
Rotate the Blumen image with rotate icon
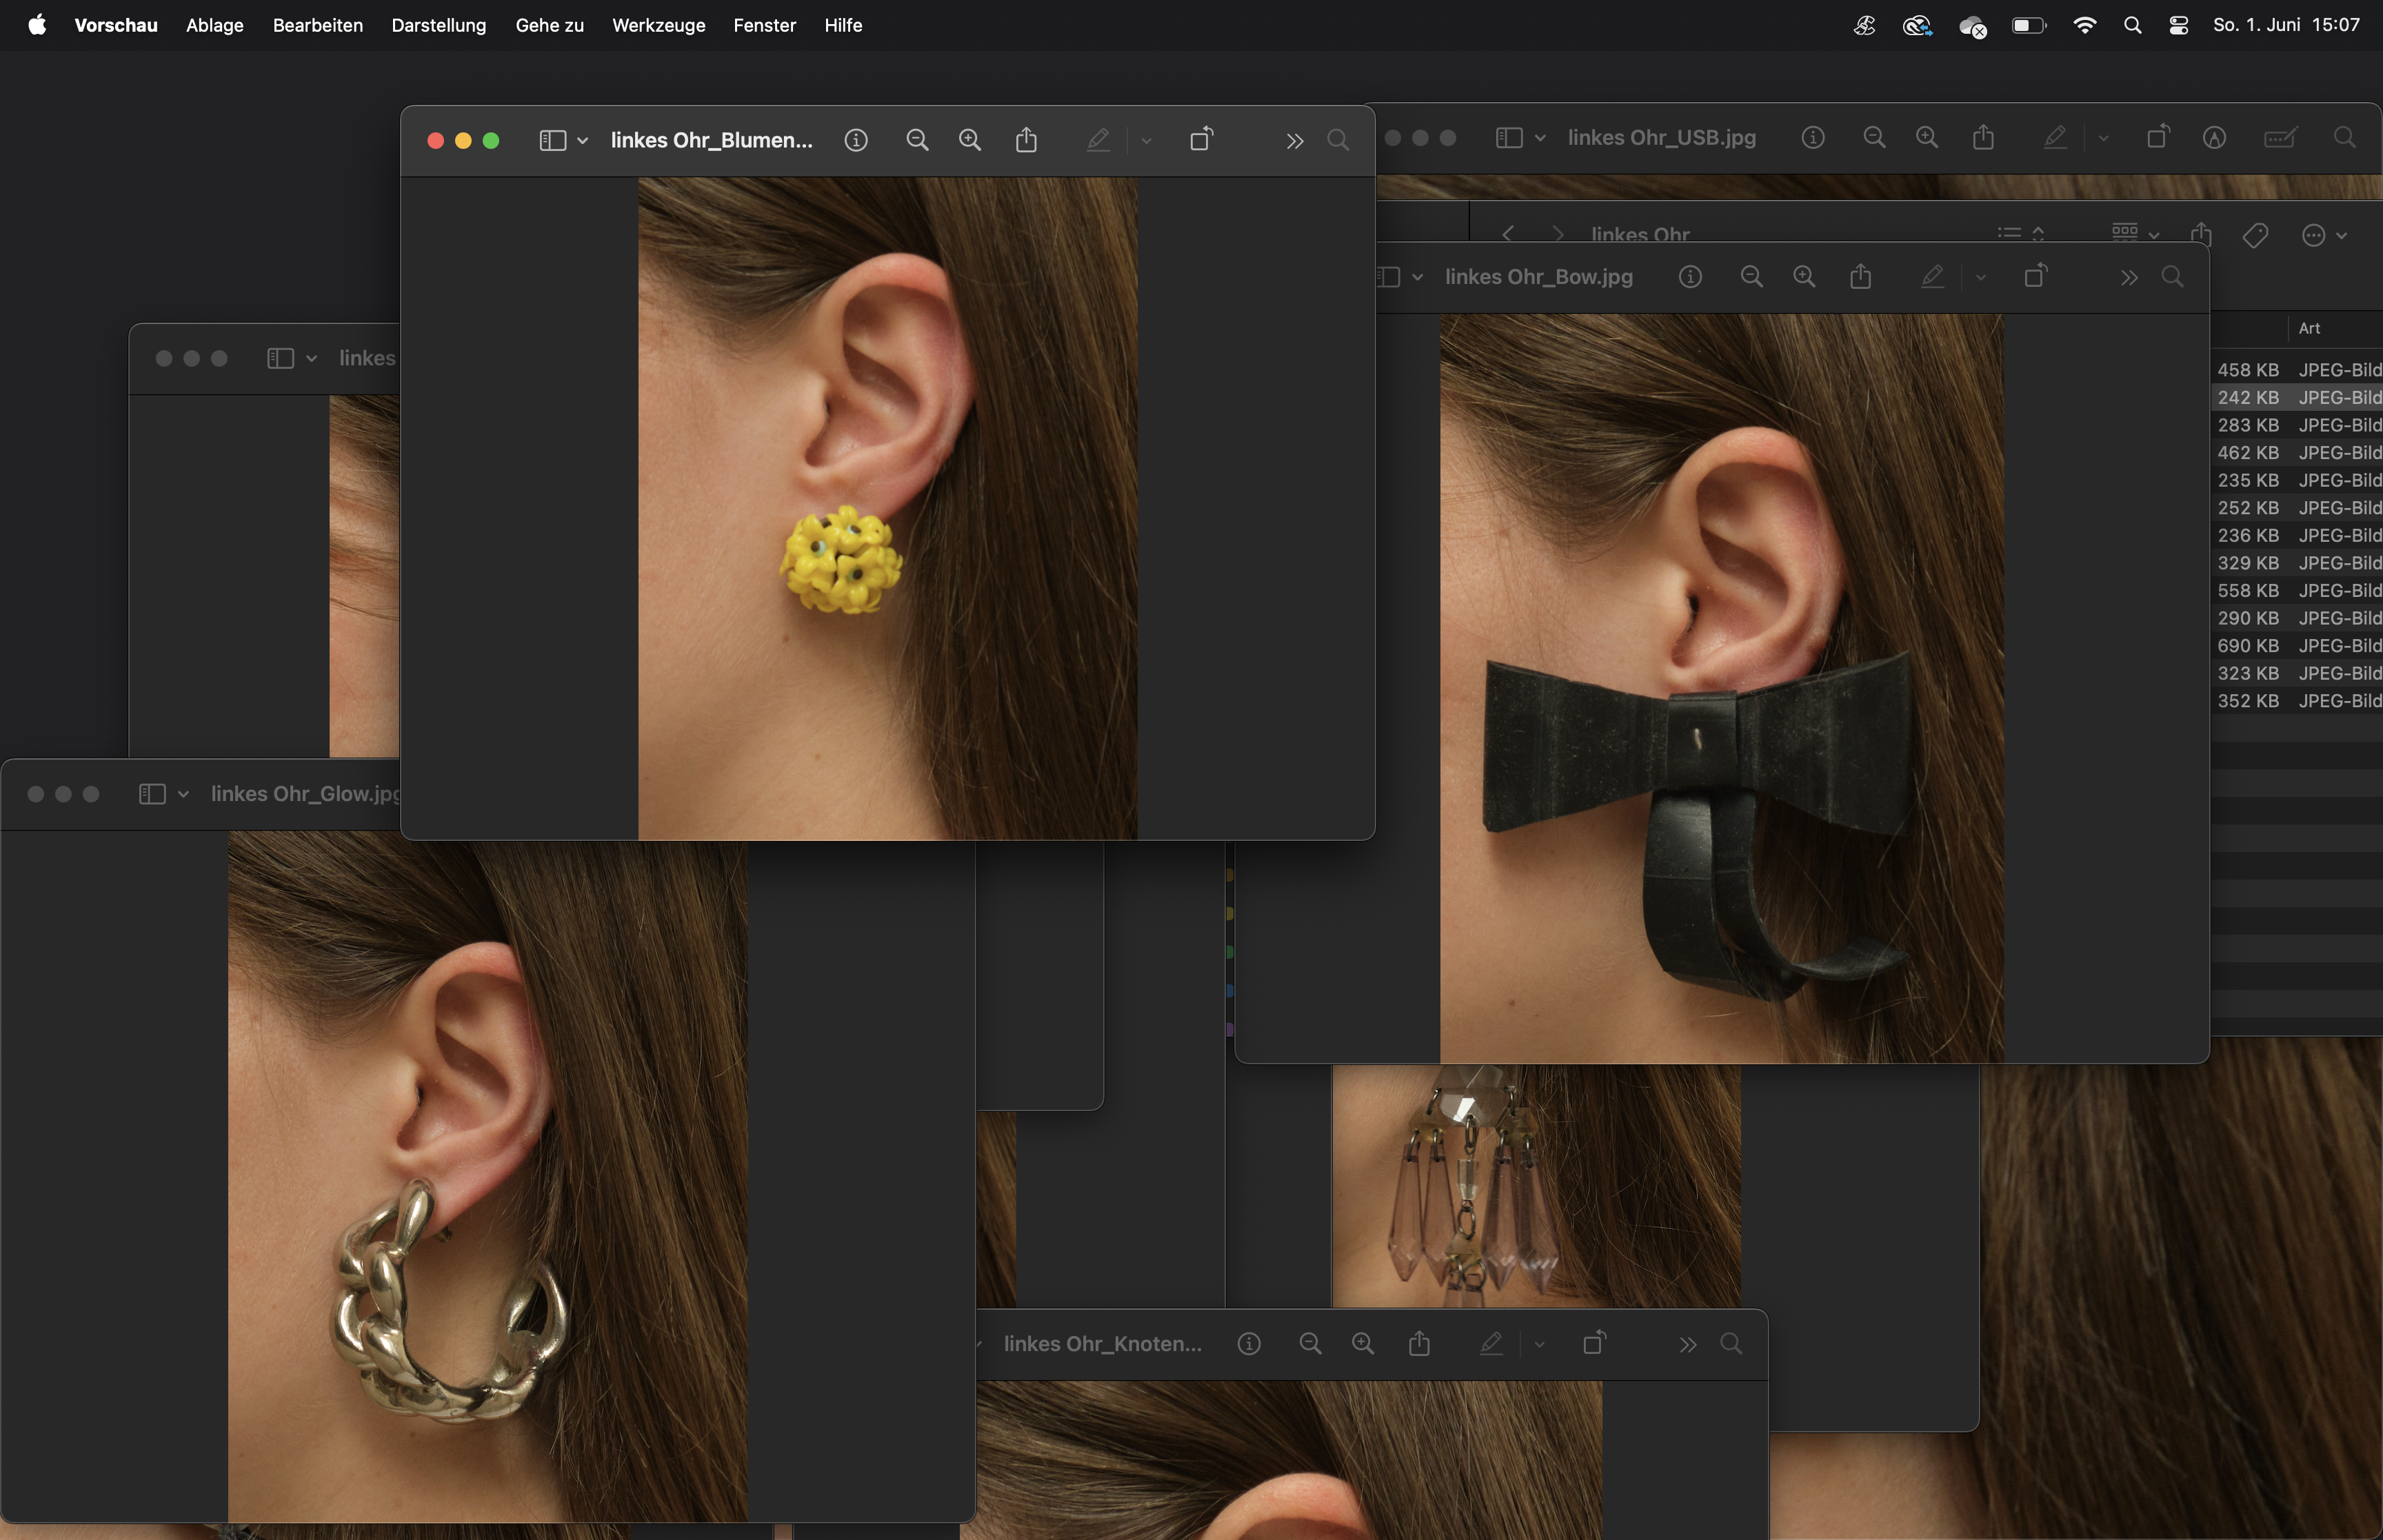(1201, 140)
